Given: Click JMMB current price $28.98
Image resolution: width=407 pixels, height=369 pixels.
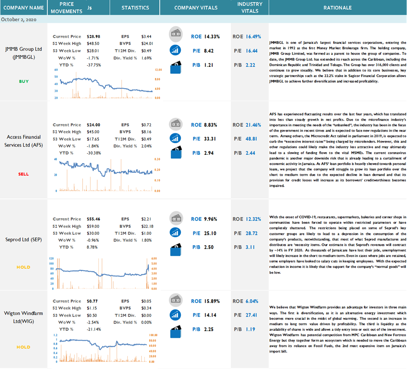Looking at the screenshot, I should click(x=94, y=37).
